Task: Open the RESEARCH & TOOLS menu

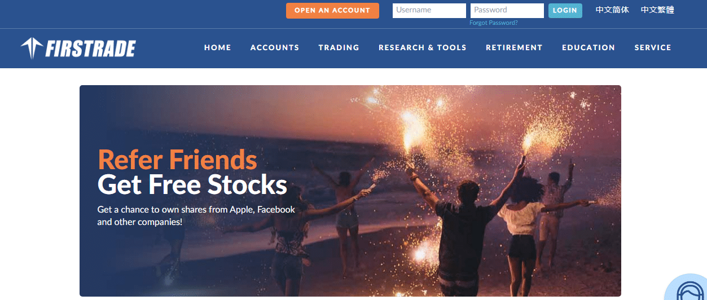Action: tap(423, 48)
